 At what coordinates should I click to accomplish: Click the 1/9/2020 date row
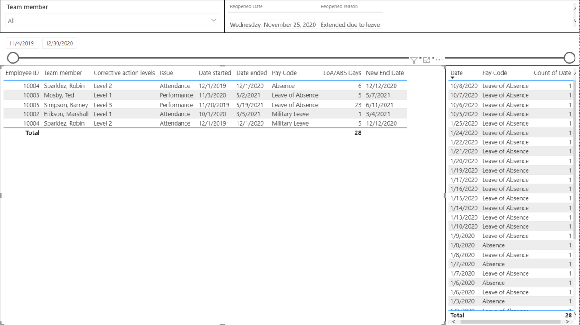511,236
